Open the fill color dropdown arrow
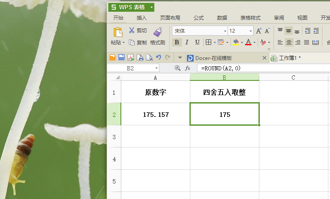The image size is (330, 199). point(242,43)
